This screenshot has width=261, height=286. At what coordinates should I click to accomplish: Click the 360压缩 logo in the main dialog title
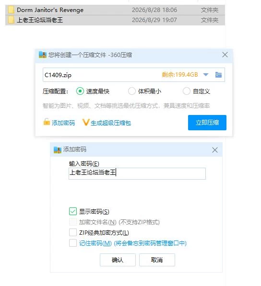point(43,55)
